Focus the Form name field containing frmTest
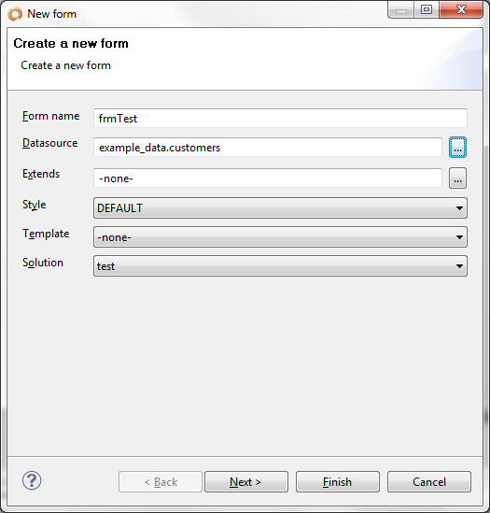The image size is (490, 513). coord(280,118)
